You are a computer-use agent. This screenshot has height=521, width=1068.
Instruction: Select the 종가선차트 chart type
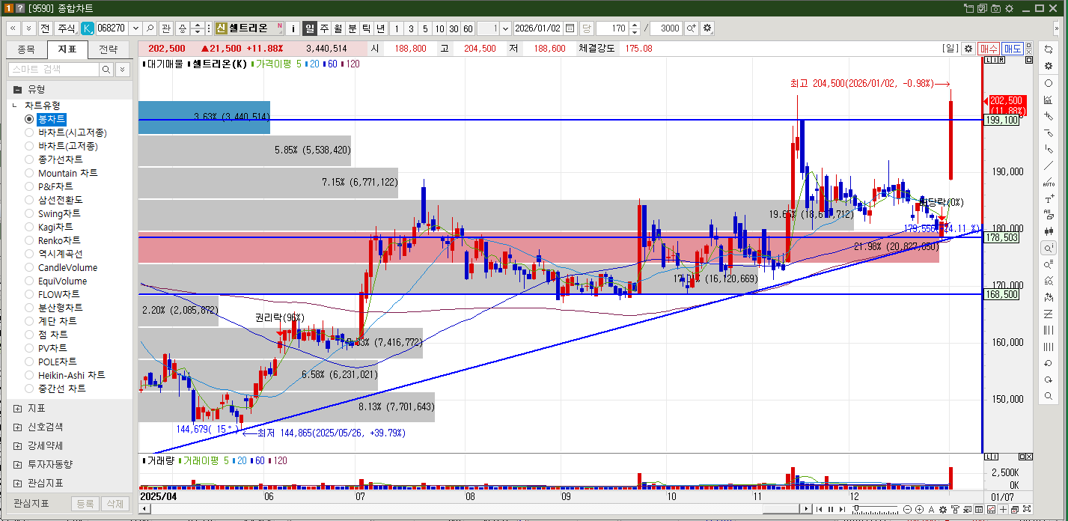tap(60, 159)
